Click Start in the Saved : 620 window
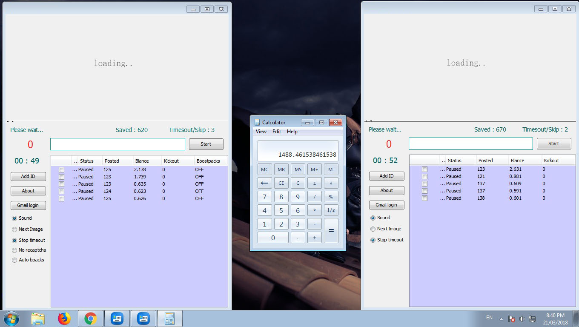 point(206,144)
